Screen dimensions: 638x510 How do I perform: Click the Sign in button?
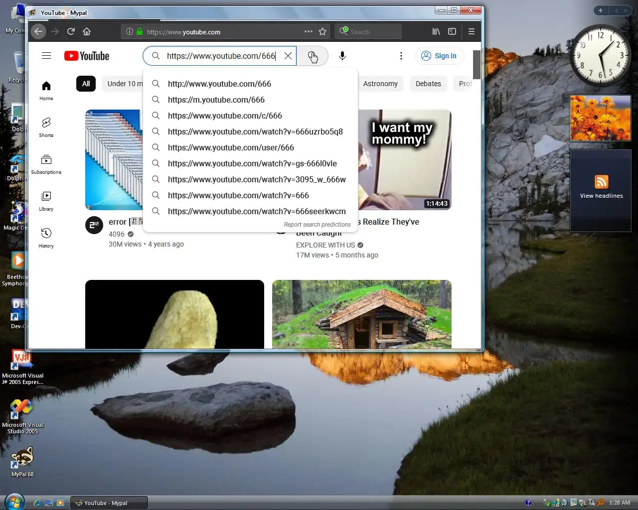439,56
